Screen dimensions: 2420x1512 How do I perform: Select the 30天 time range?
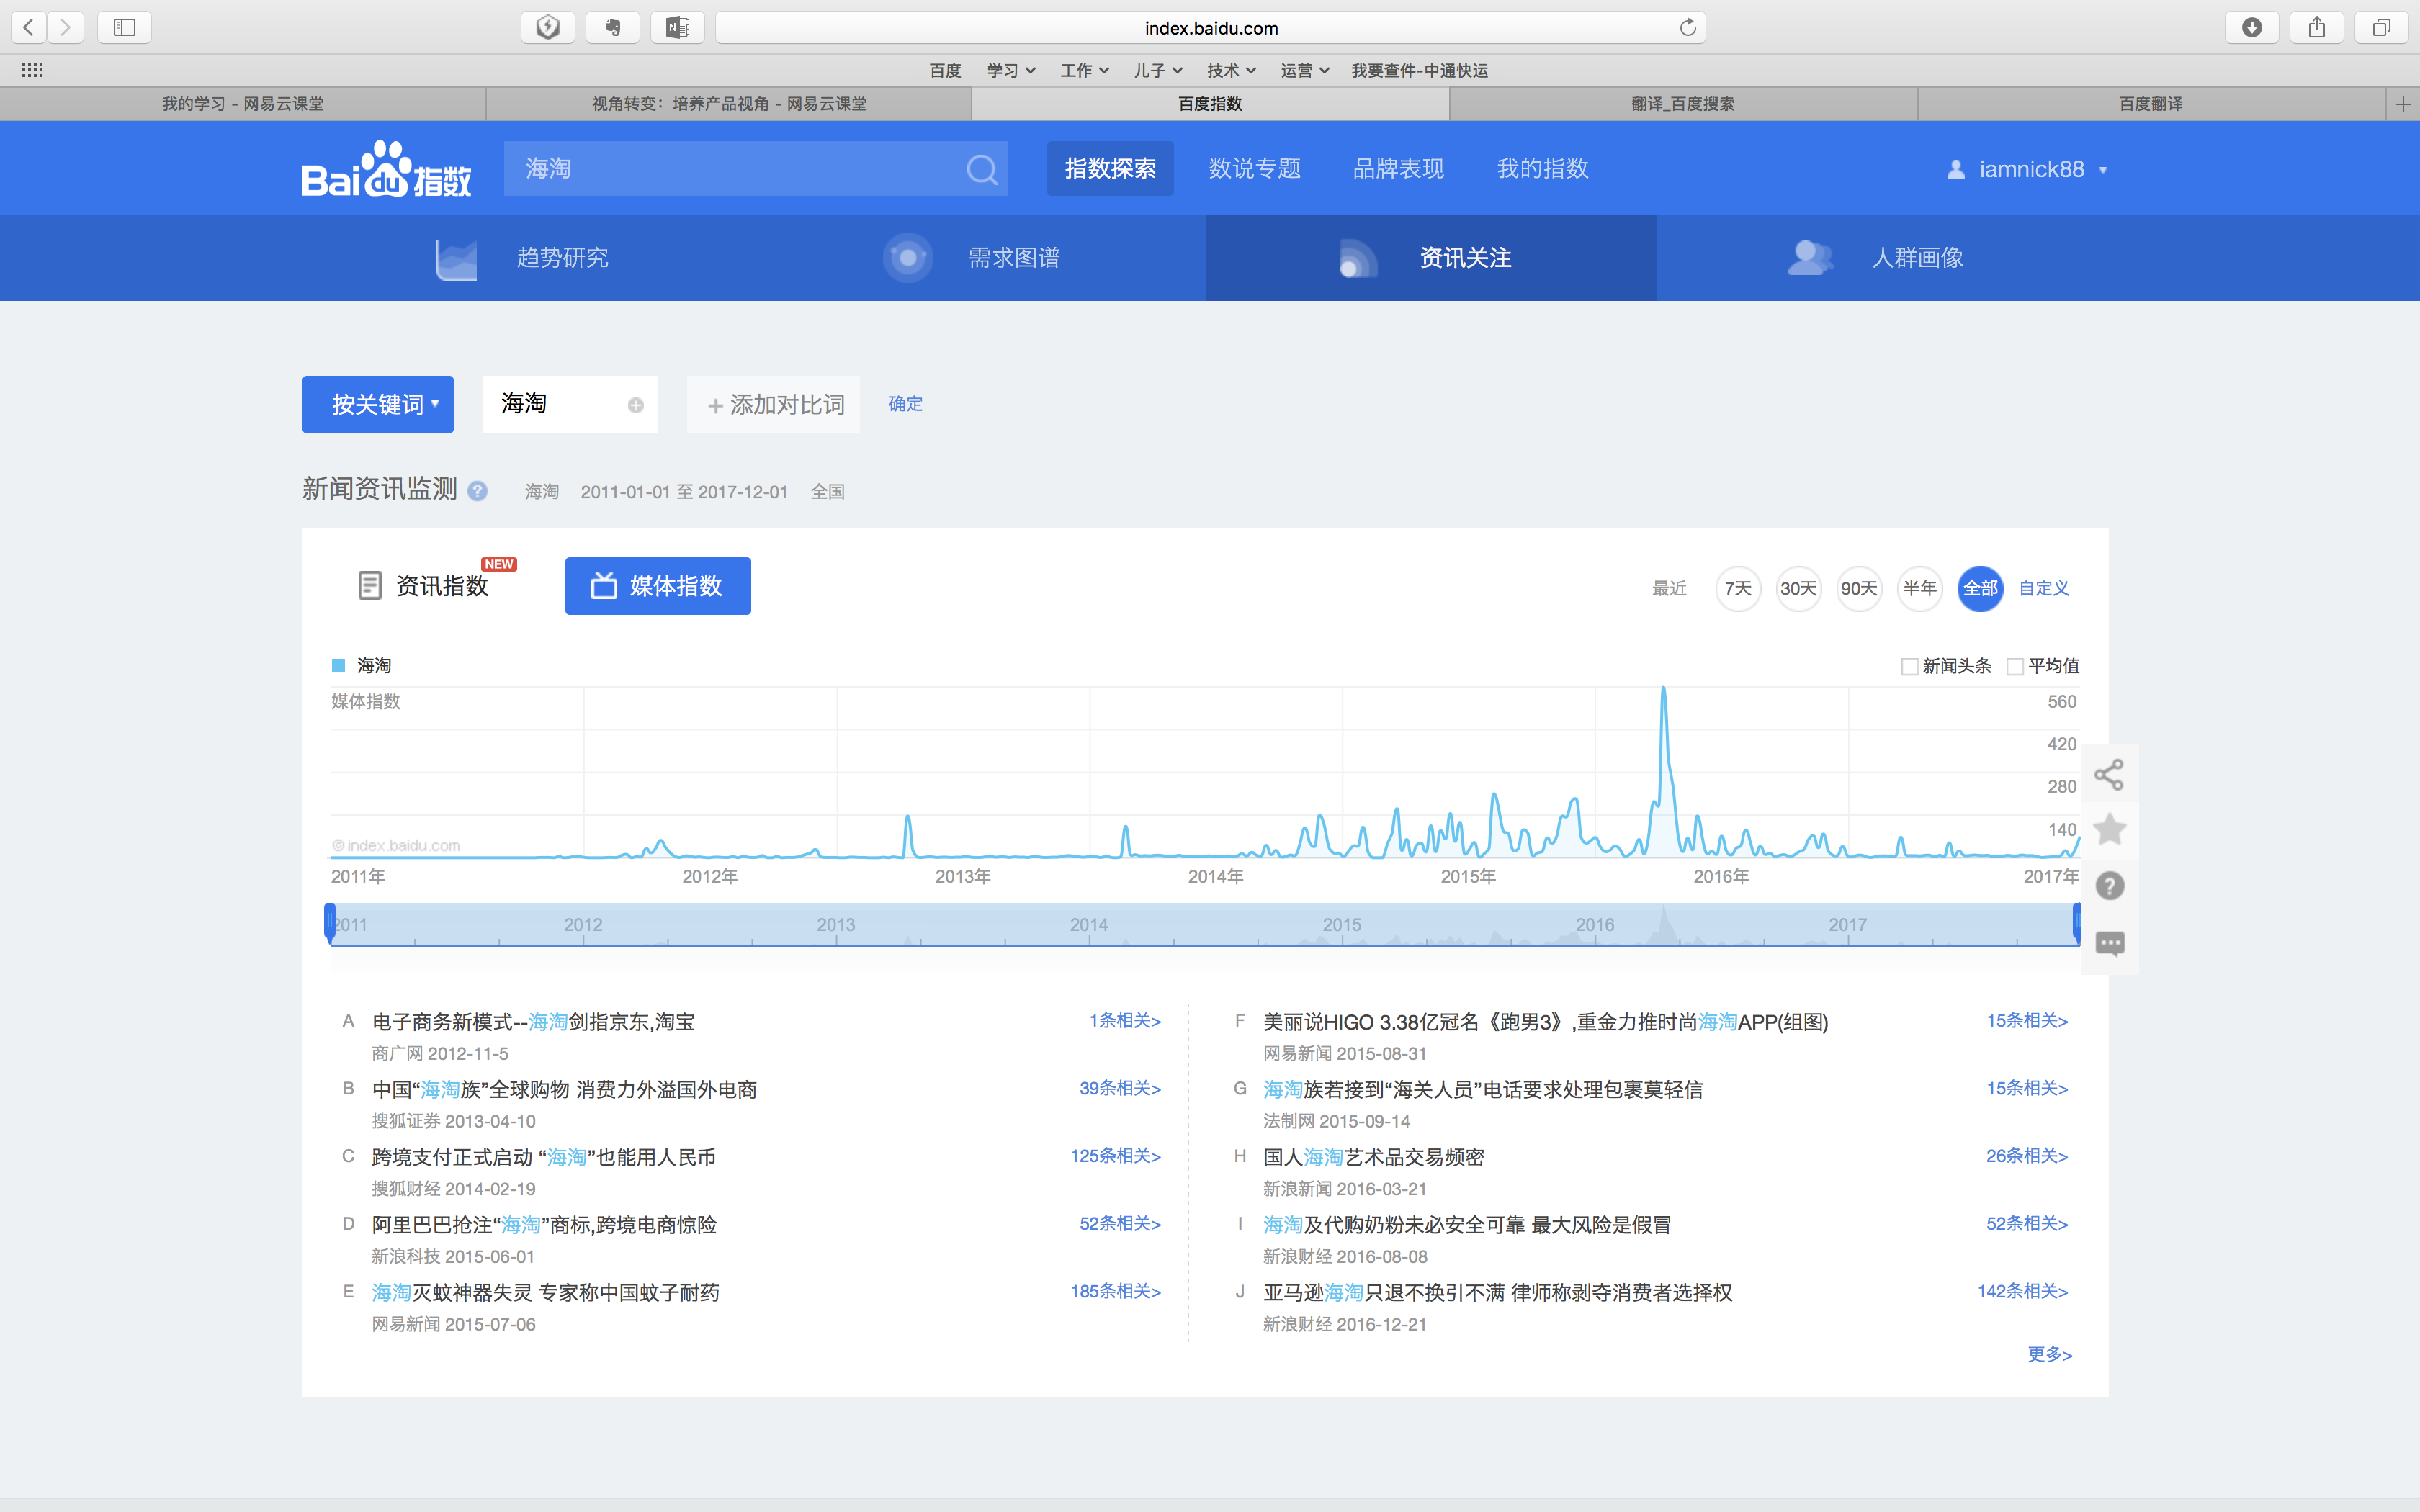pyautogui.click(x=1798, y=588)
